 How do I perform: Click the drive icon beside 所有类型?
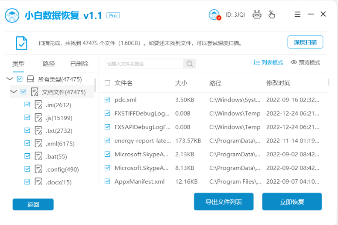(x=30, y=79)
